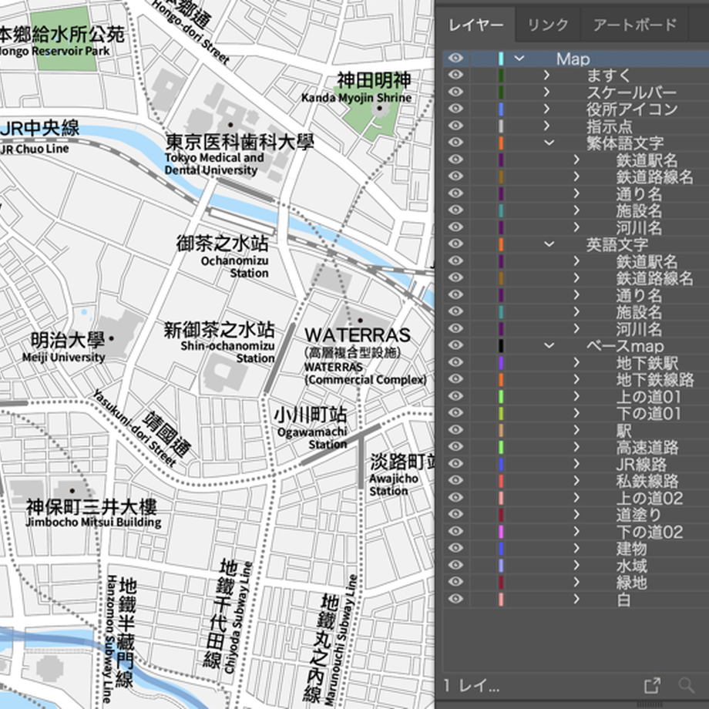Toggle visibility of the ますく layer
Viewport: 709px width, 709px height.
pyautogui.click(x=455, y=75)
